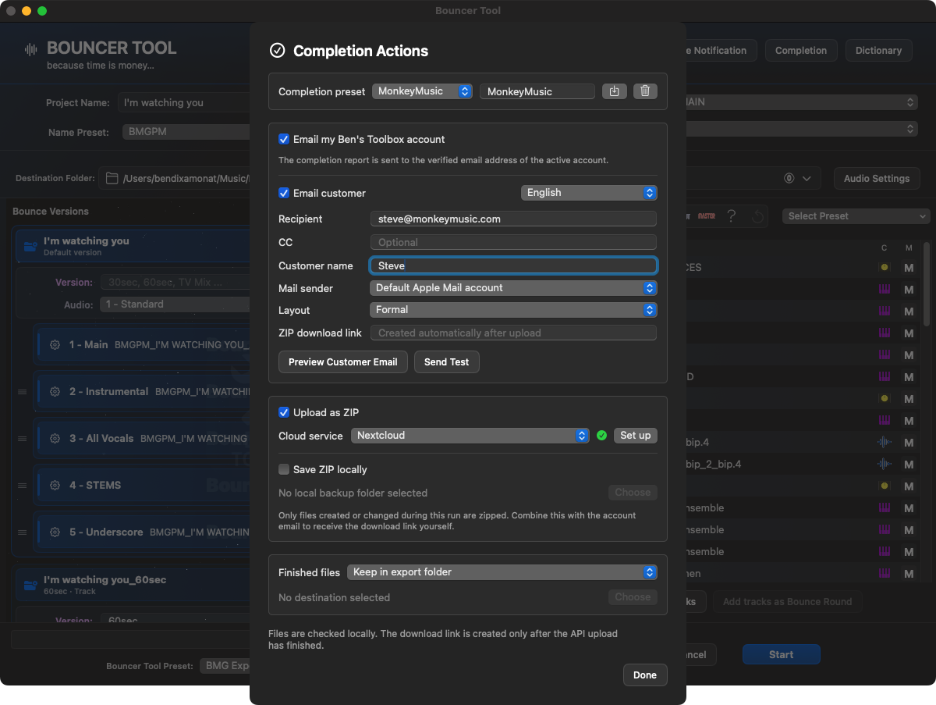Click the Completion Actions checkmark circle icon
Image resolution: width=936 pixels, height=705 pixels.
[277, 51]
